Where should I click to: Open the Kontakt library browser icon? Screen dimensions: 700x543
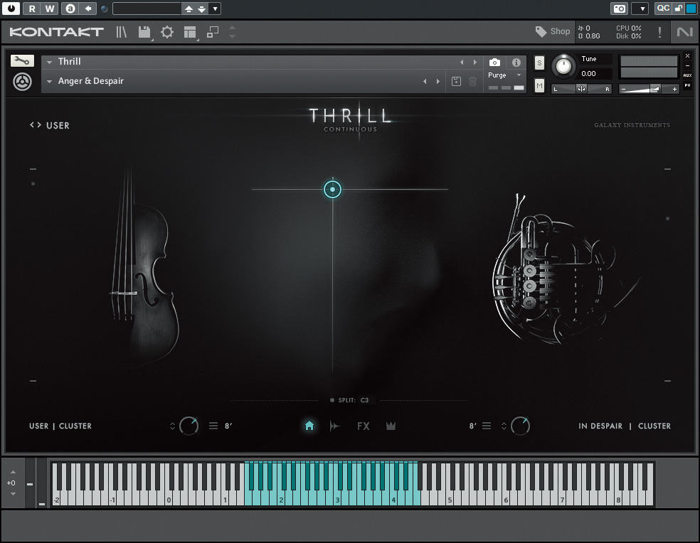pyautogui.click(x=122, y=32)
